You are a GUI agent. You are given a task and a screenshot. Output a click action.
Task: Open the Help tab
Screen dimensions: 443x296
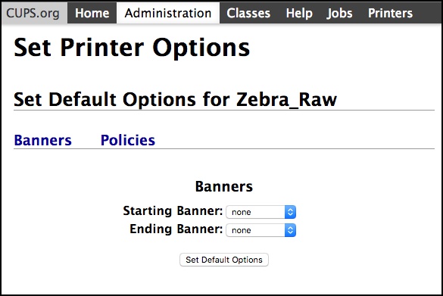[299, 13]
